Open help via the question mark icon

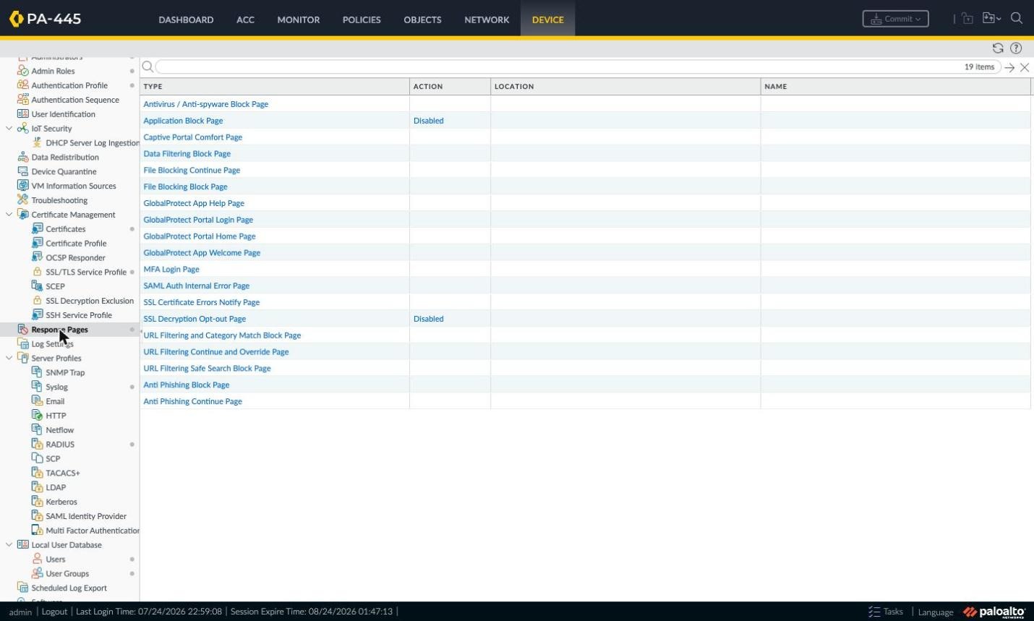click(1016, 48)
